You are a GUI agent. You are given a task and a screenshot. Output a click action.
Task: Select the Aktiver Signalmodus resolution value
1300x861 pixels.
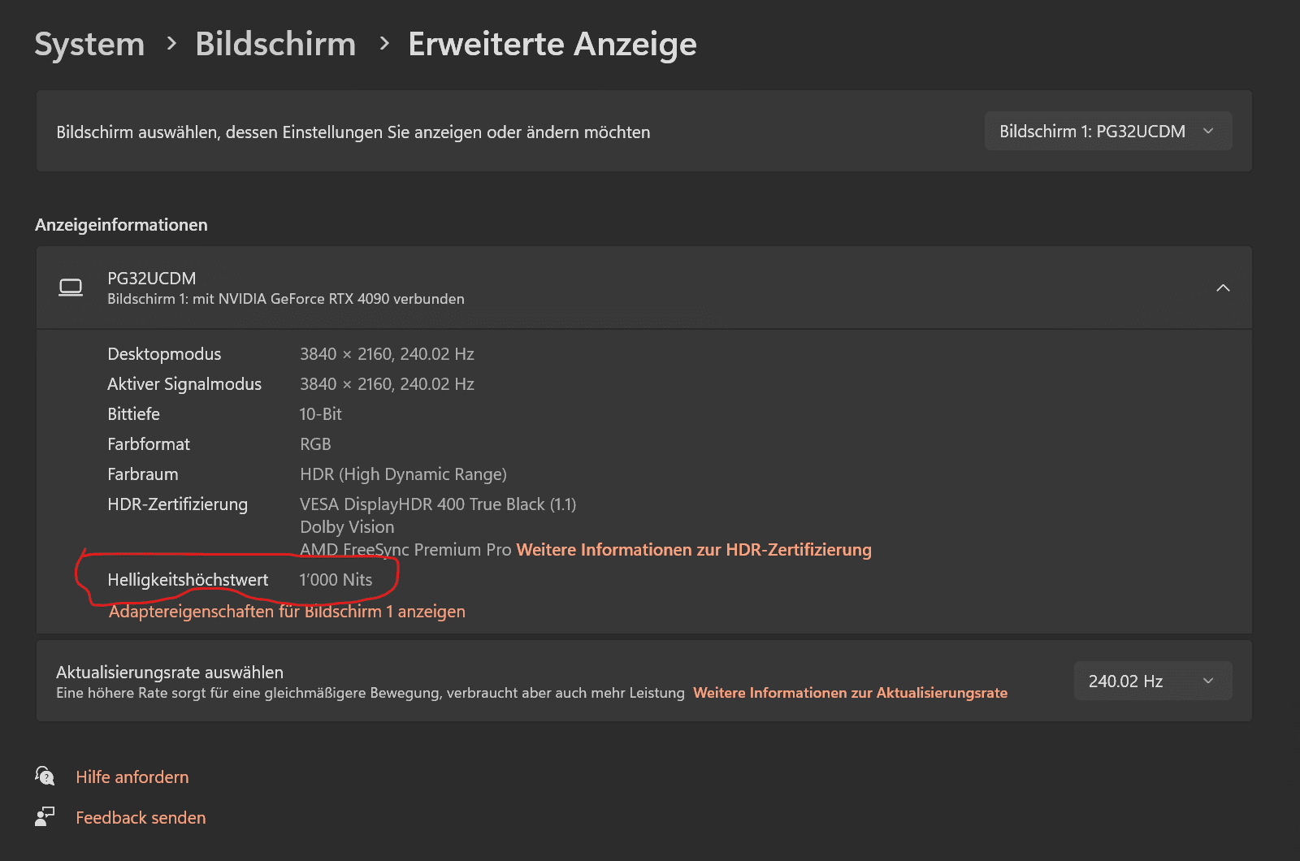pos(387,384)
